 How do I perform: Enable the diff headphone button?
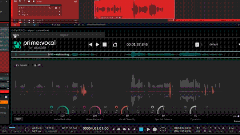pos(37,65)
